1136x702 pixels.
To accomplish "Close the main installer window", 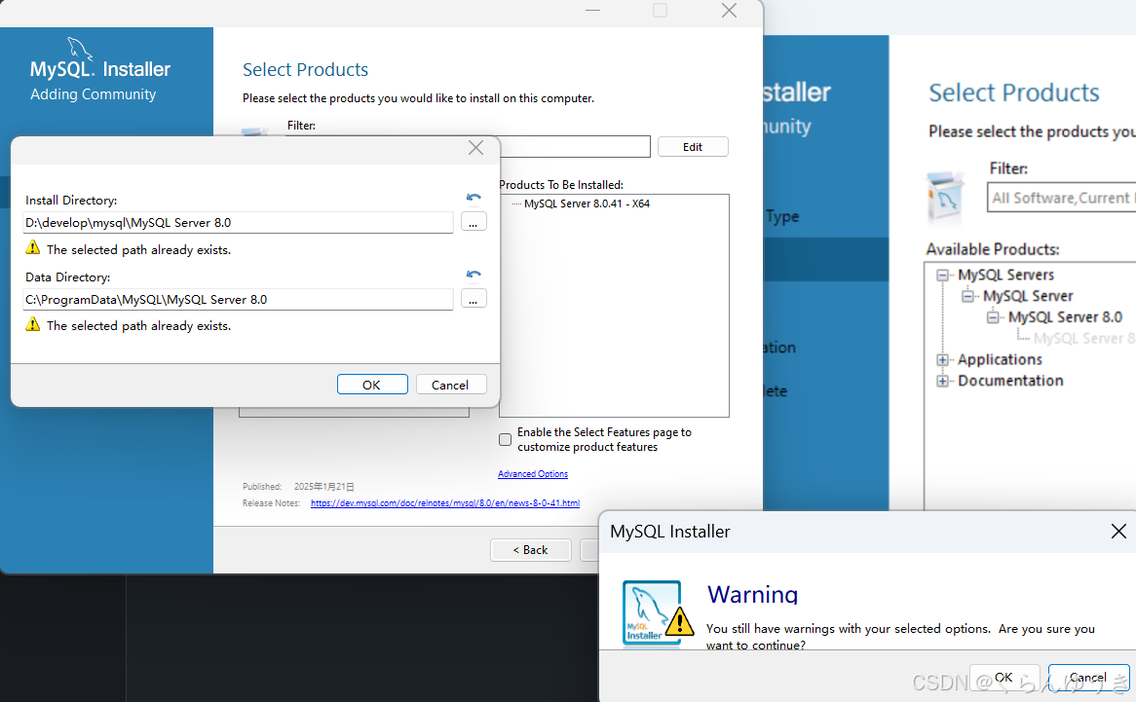I will (729, 10).
